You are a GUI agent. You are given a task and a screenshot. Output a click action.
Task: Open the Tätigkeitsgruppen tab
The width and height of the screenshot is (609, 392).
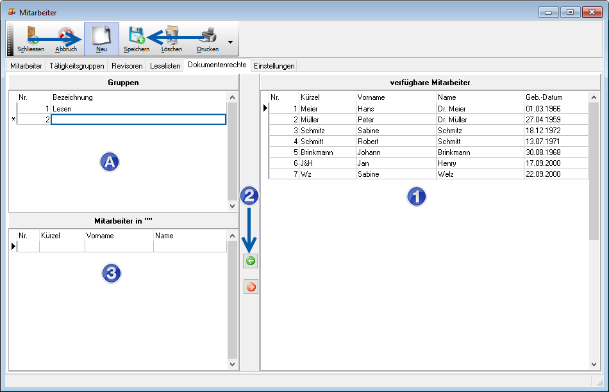[x=76, y=66]
